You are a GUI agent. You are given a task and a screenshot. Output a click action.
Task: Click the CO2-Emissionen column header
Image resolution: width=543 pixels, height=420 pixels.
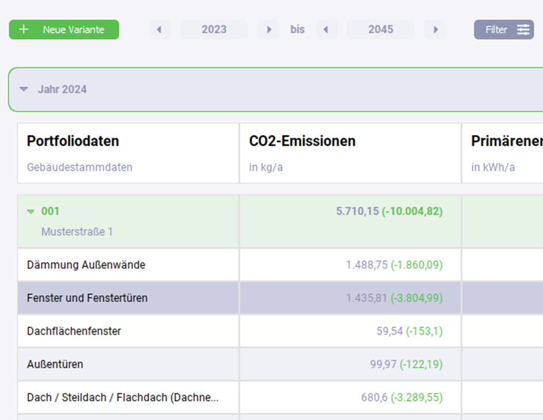pos(302,141)
